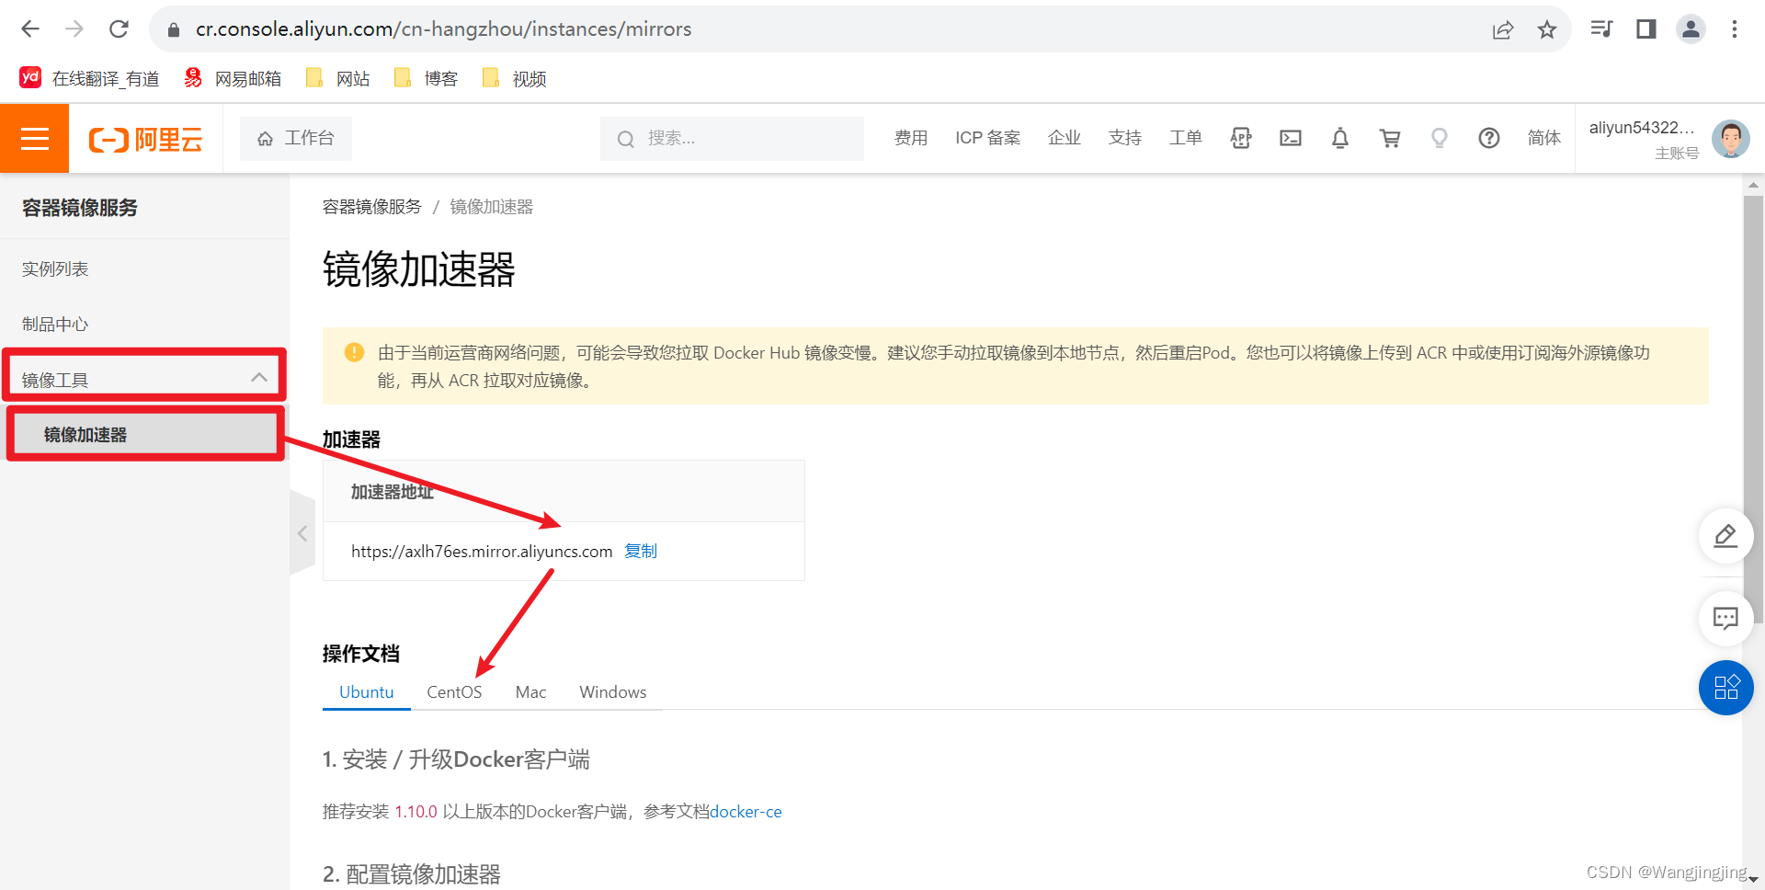Open bookmark folder 博客
Image resolution: width=1765 pixels, height=890 pixels.
pos(427,78)
